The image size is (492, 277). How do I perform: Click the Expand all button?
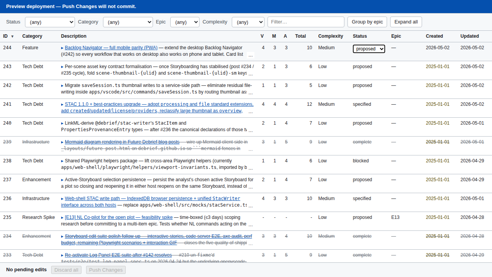(x=406, y=22)
